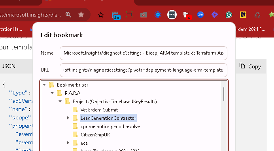Click the "type" key in JSON code
Viewport: 274px width, 151px height.
click(x=18, y=92)
